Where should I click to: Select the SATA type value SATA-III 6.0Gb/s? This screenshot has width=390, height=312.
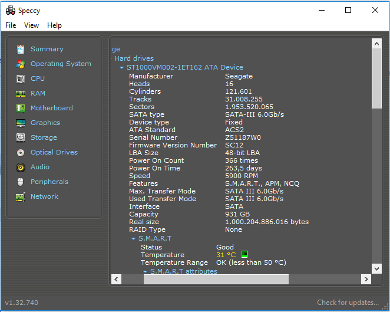pyautogui.click(x=255, y=114)
